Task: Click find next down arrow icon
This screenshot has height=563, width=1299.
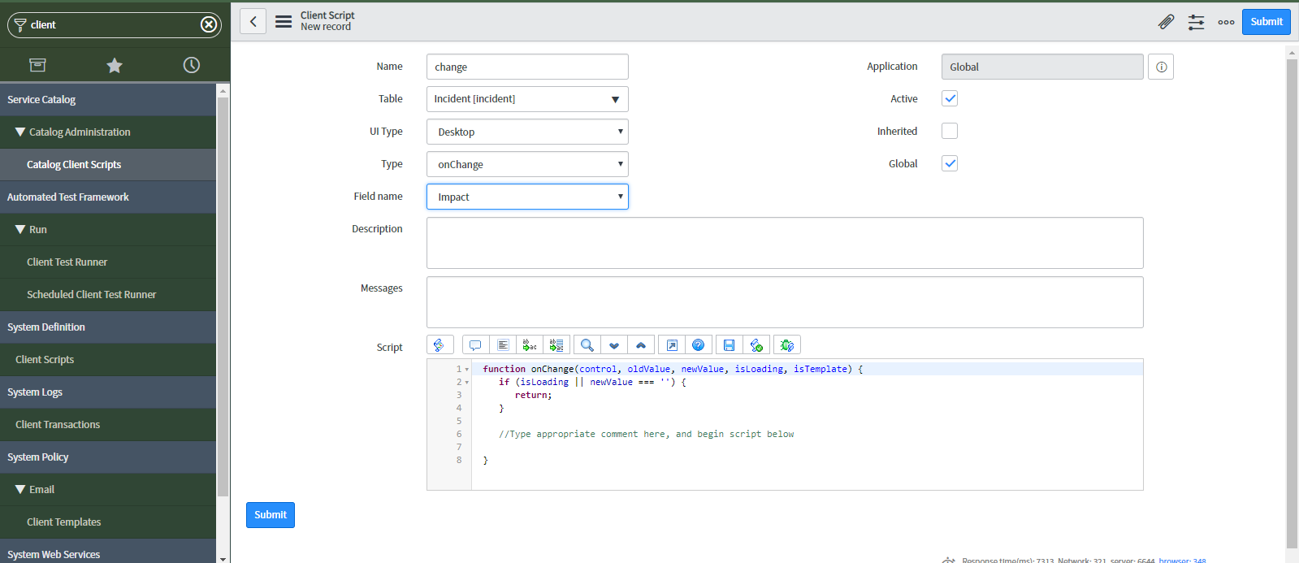Action: pyautogui.click(x=614, y=345)
